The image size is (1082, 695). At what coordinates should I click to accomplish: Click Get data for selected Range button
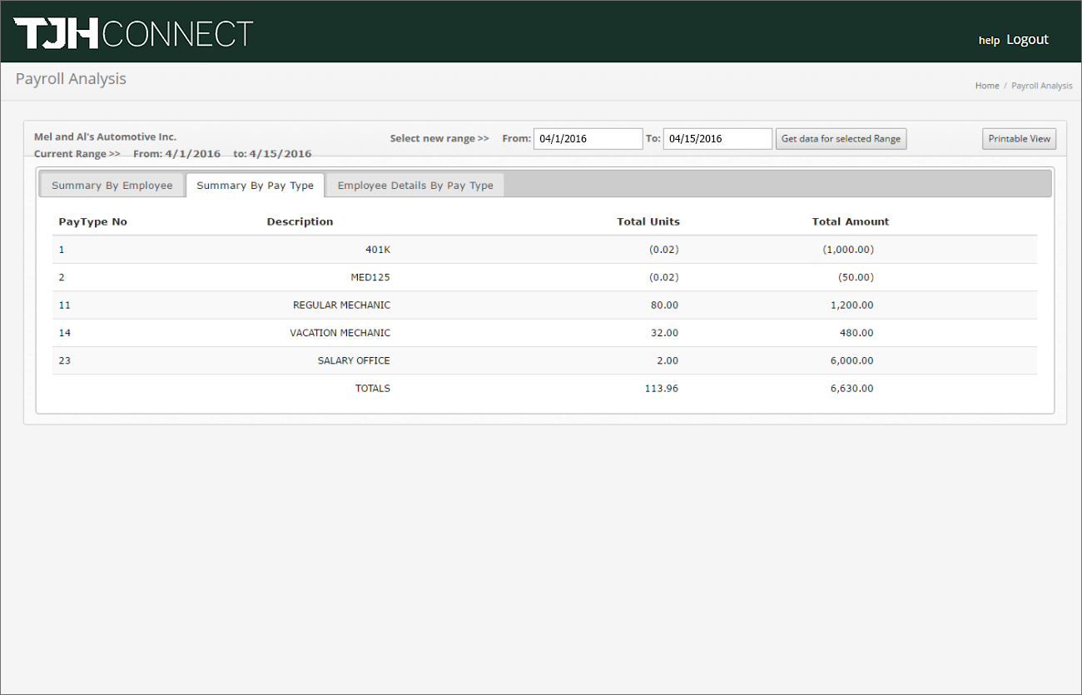(x=841, y=139)
